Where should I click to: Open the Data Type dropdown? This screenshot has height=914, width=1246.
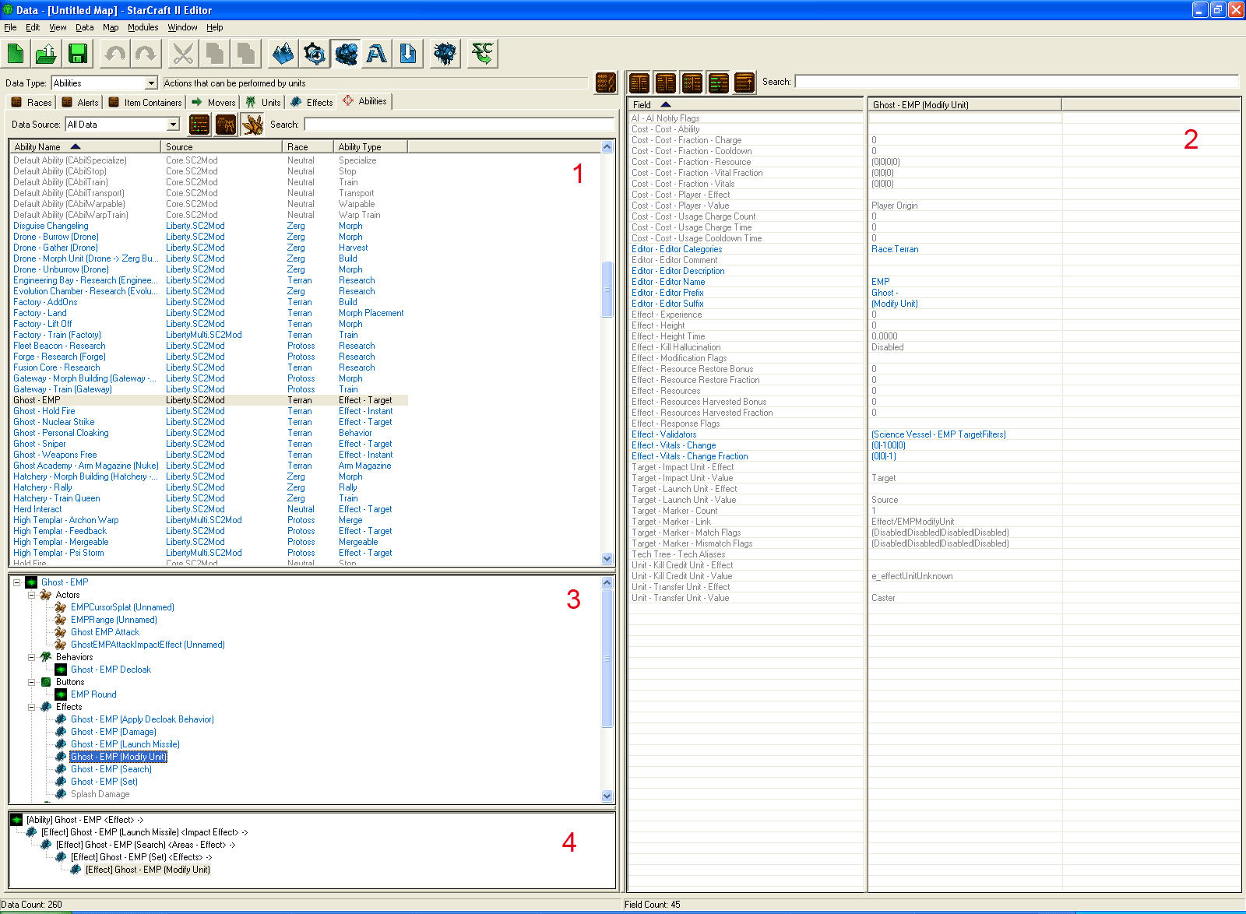coord(151,83)
